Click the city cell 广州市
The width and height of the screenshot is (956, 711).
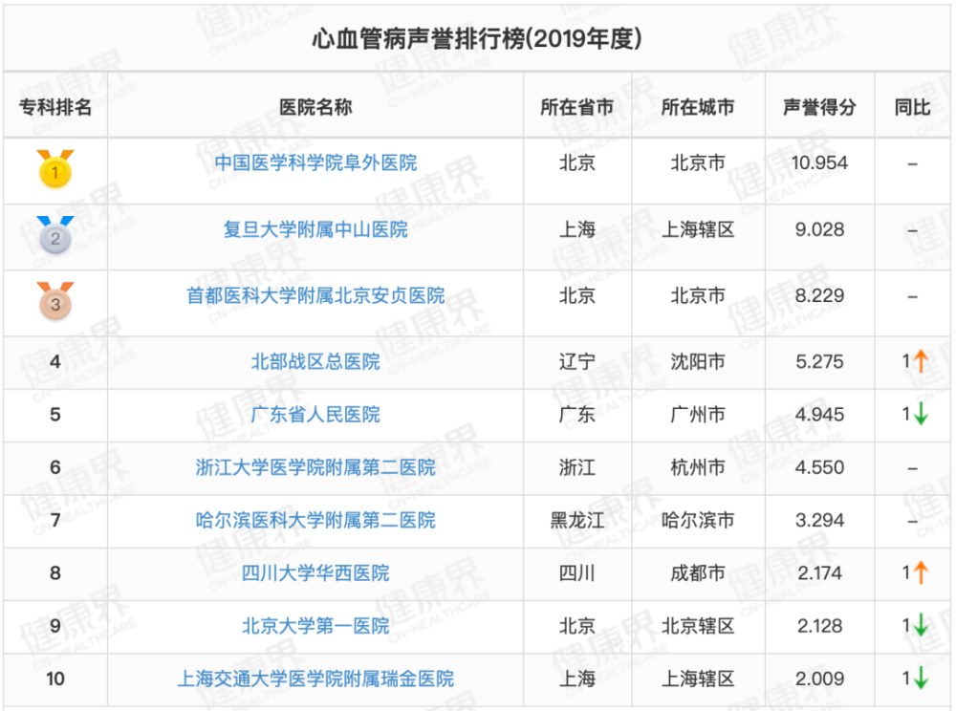coord(698,415)
